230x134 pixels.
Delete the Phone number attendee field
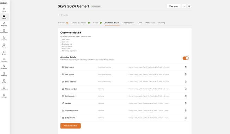click(186, 89)
